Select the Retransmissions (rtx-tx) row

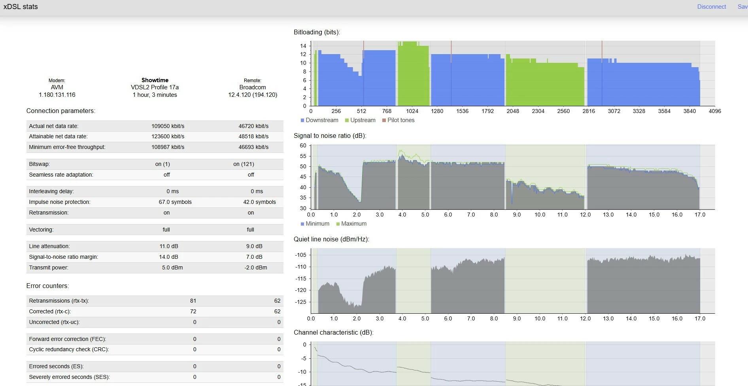59,301
